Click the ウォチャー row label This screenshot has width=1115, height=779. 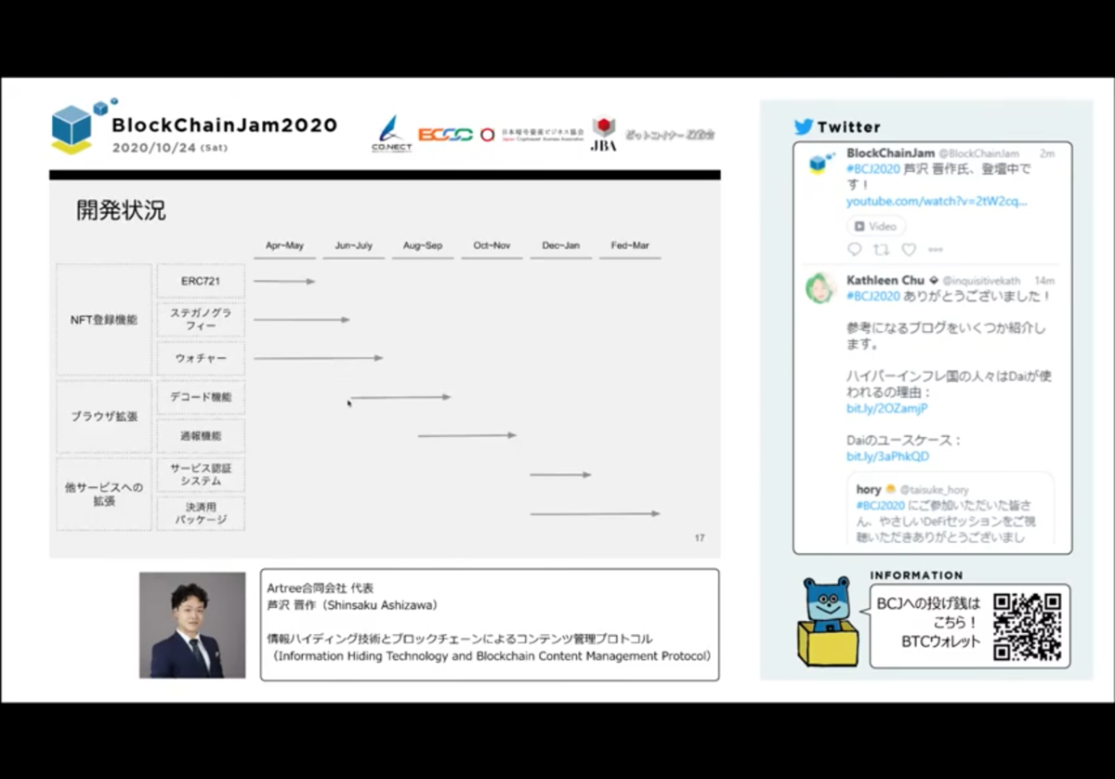pyautogui.click(x=201, y=359)
